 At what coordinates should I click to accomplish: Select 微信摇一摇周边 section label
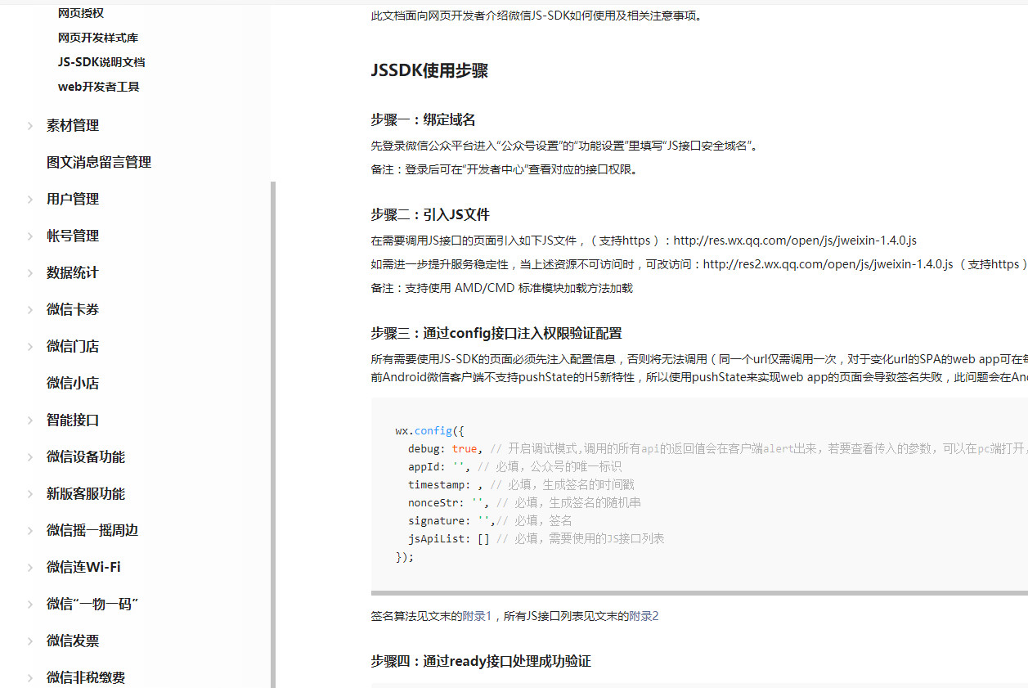pos(92,530)
